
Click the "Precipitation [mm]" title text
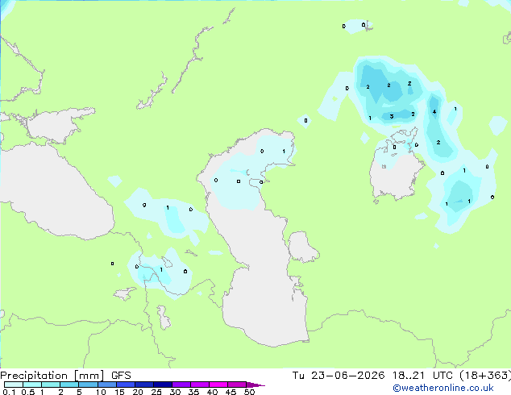52,376
